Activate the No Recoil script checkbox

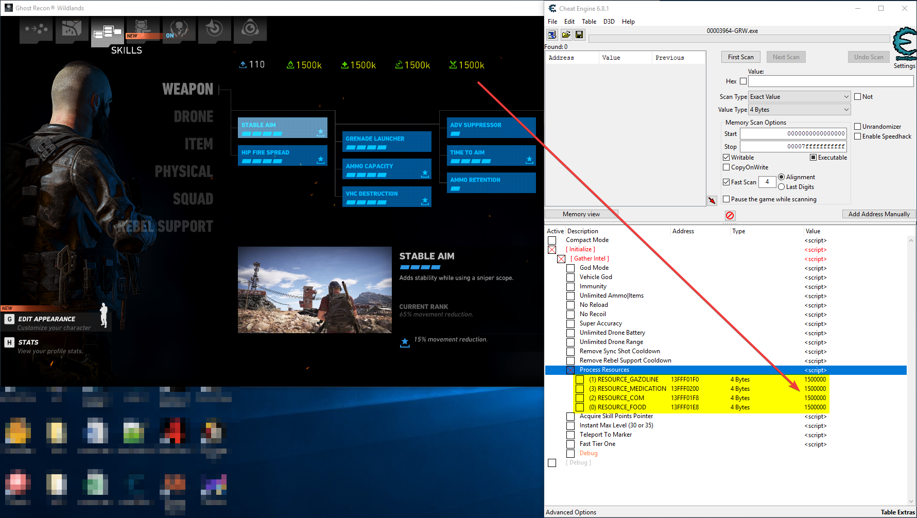coord(570,315)
